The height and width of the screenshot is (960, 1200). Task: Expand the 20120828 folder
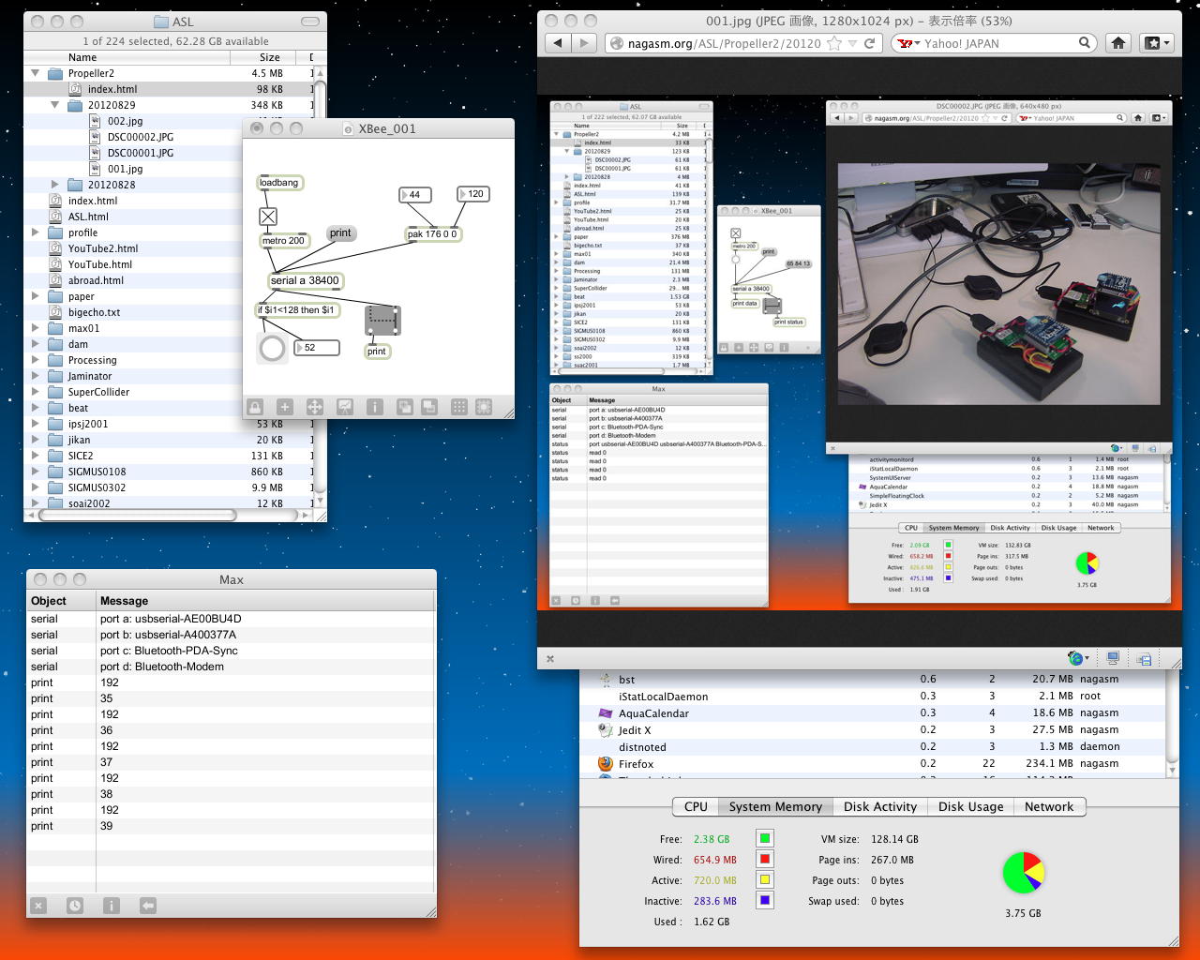(55, 185)
